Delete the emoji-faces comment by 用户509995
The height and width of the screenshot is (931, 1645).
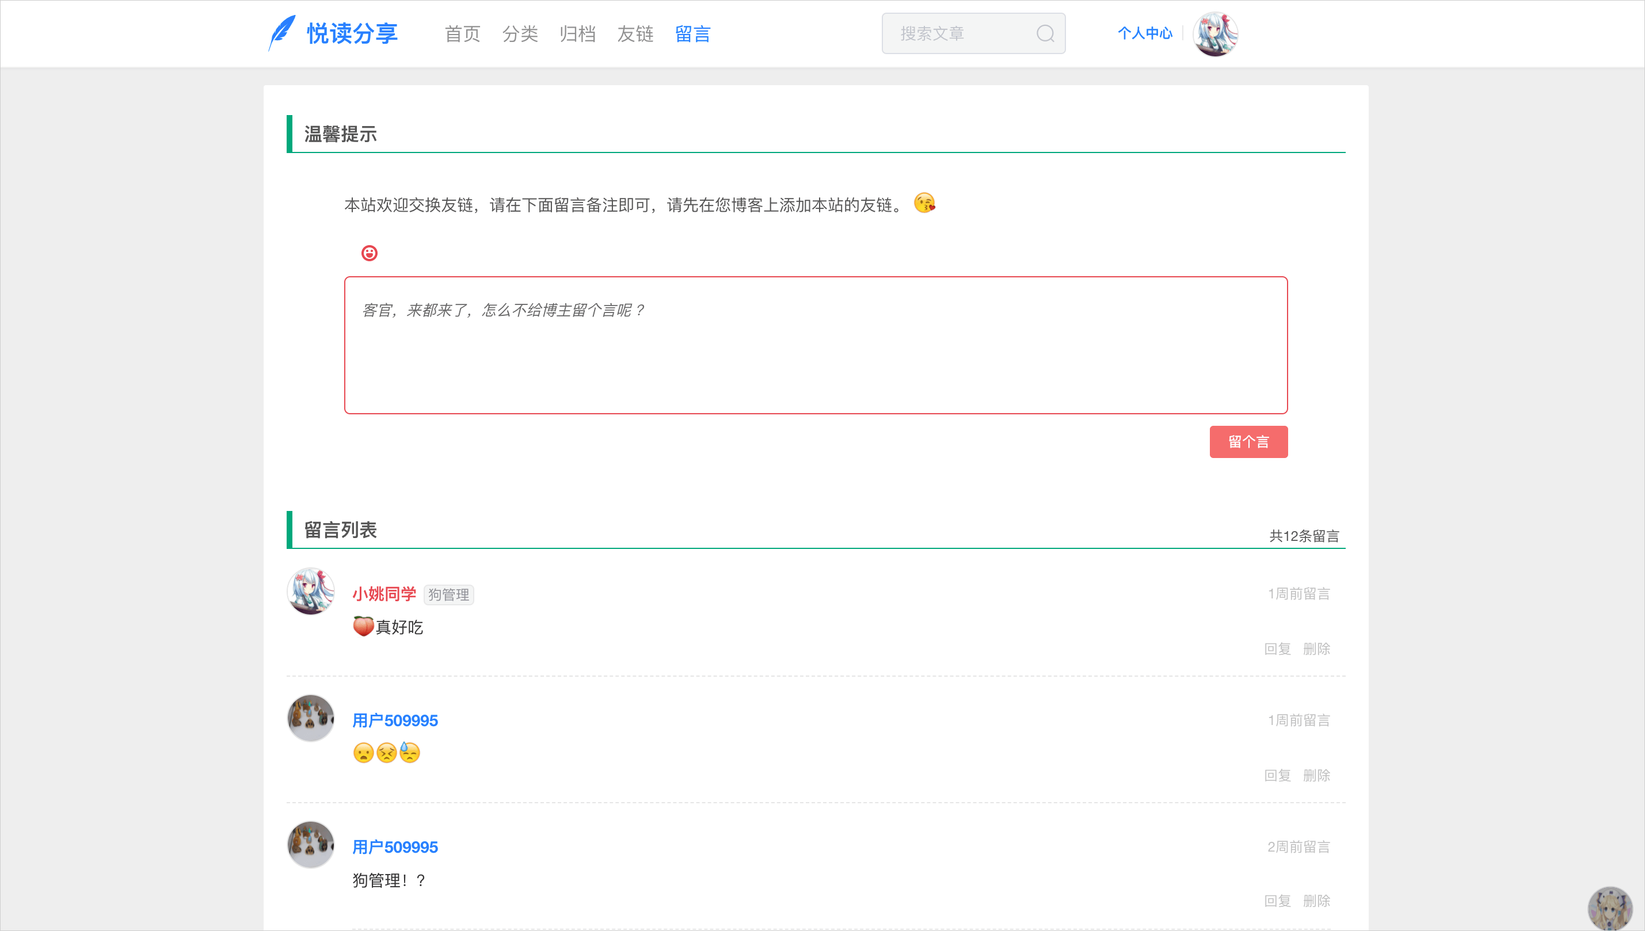coord(1316,776)
